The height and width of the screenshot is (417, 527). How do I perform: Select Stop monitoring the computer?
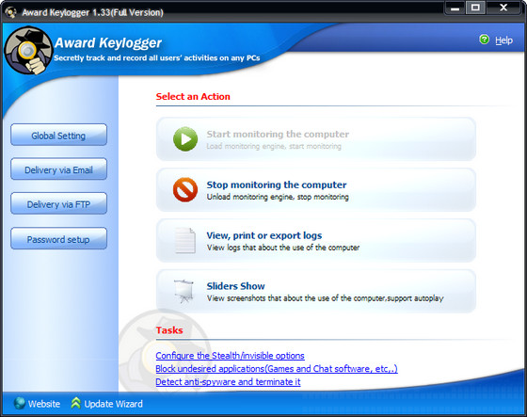tap(316, 189)
